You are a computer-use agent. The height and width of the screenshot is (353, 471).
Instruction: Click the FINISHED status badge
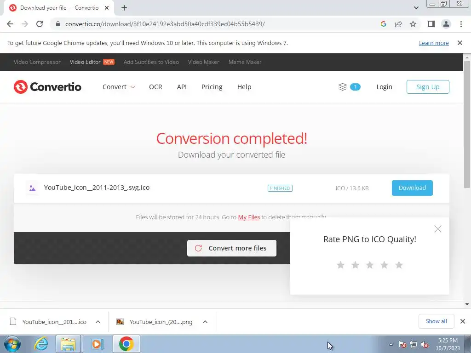(x=280, y=188)
